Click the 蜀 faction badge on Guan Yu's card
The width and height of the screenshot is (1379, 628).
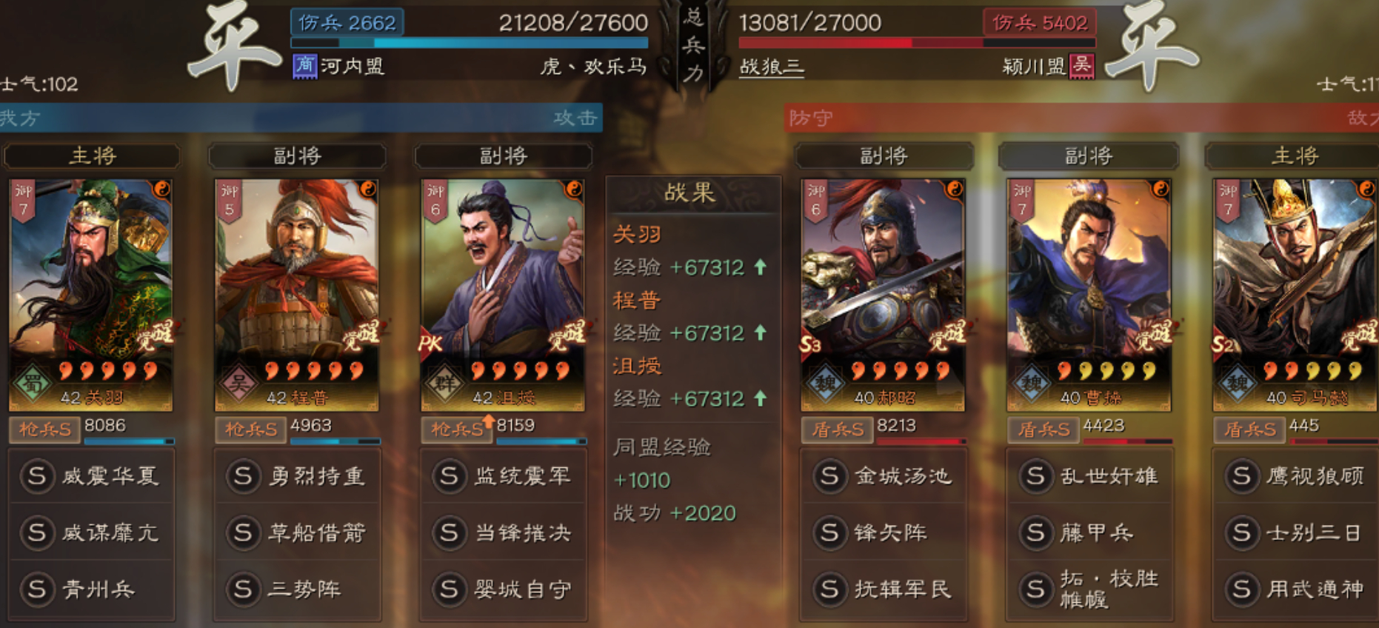pyautogui.click(x=33, y=384)
